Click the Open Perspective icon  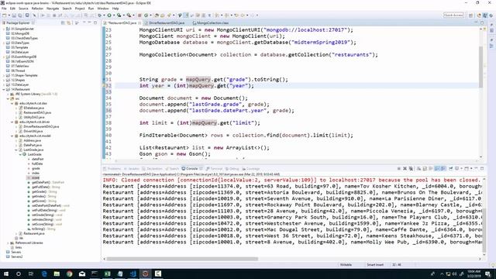[x=471, y=15]
